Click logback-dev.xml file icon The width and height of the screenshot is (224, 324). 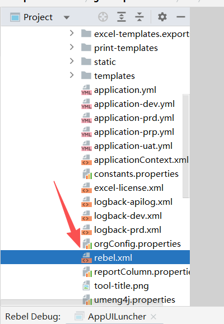[86, 216]
